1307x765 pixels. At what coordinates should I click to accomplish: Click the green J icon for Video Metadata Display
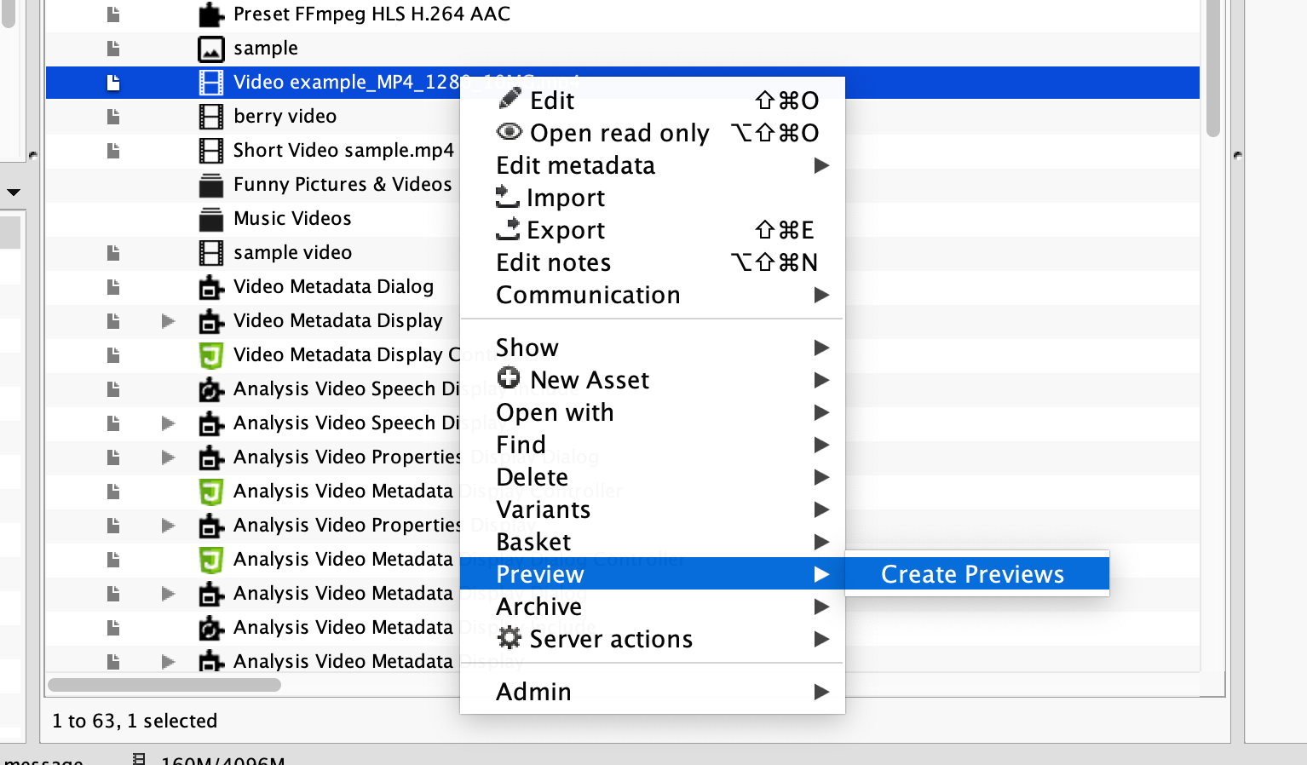pos(210,354)
